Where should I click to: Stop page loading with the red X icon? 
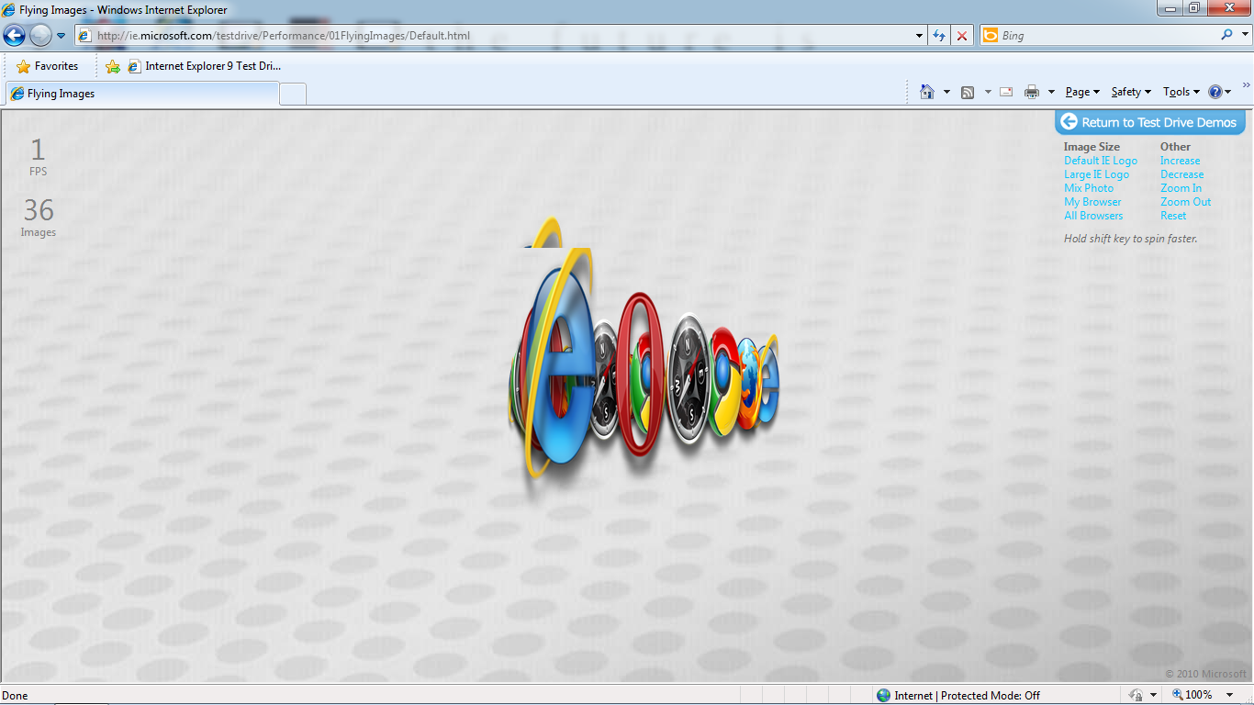click(961, 35)
